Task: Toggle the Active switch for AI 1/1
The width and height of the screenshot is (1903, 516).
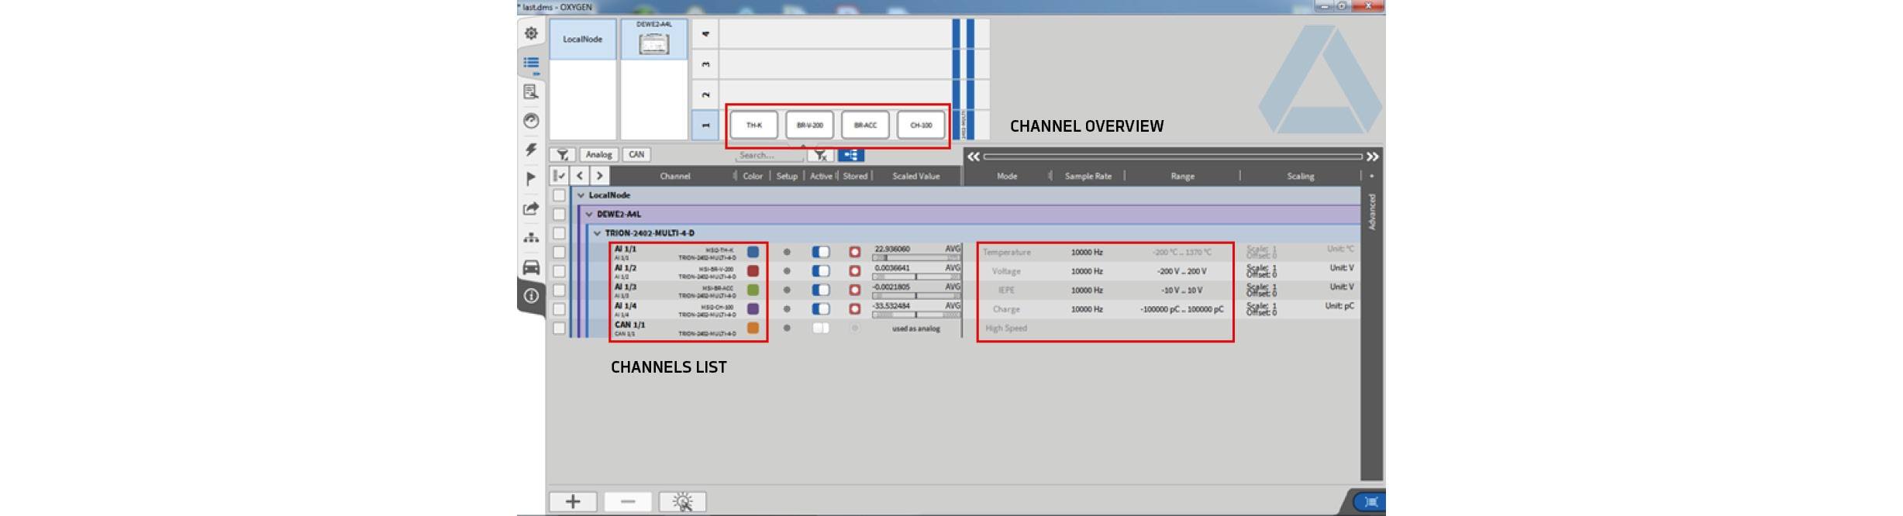Action: coord(820,252)
